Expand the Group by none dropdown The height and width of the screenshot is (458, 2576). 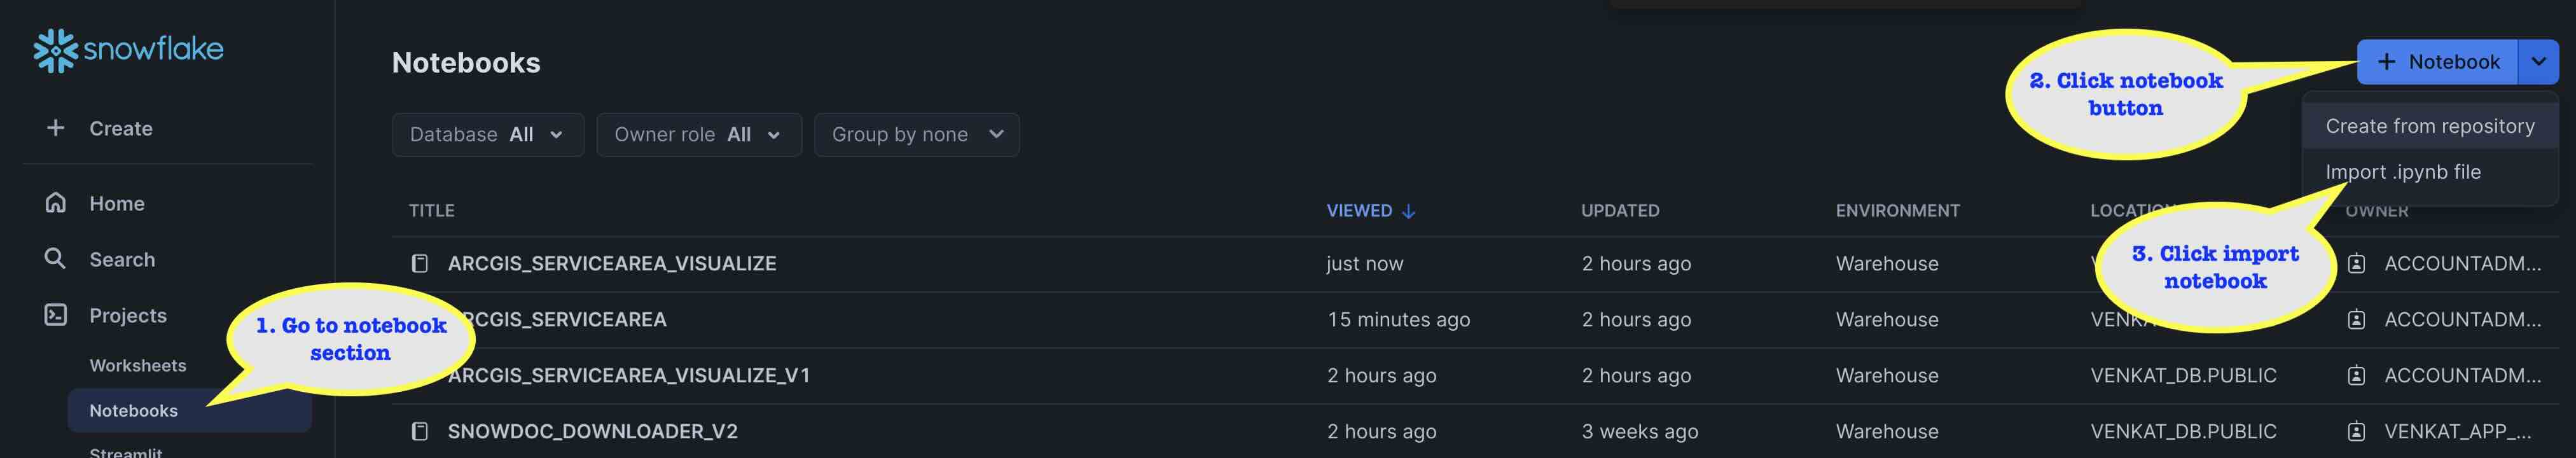point(916,135)
